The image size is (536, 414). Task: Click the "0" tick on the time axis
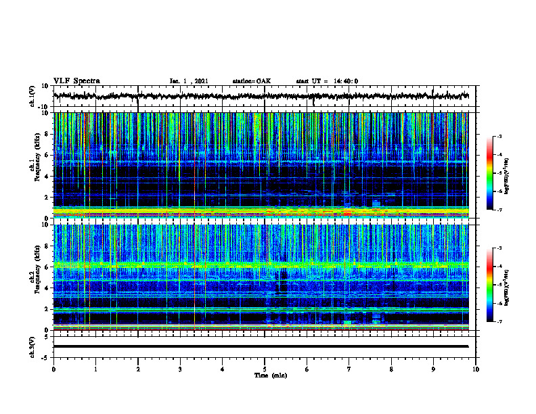click(53, 369)
